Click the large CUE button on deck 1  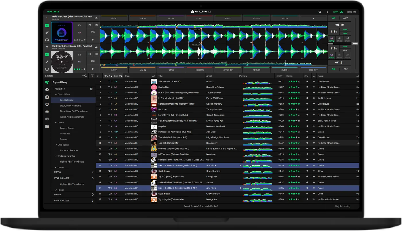(x=93, y=32)
